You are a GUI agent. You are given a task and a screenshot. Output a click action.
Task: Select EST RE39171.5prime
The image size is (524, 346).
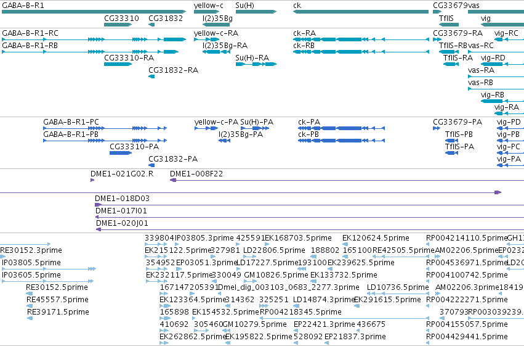pos(58,312)
